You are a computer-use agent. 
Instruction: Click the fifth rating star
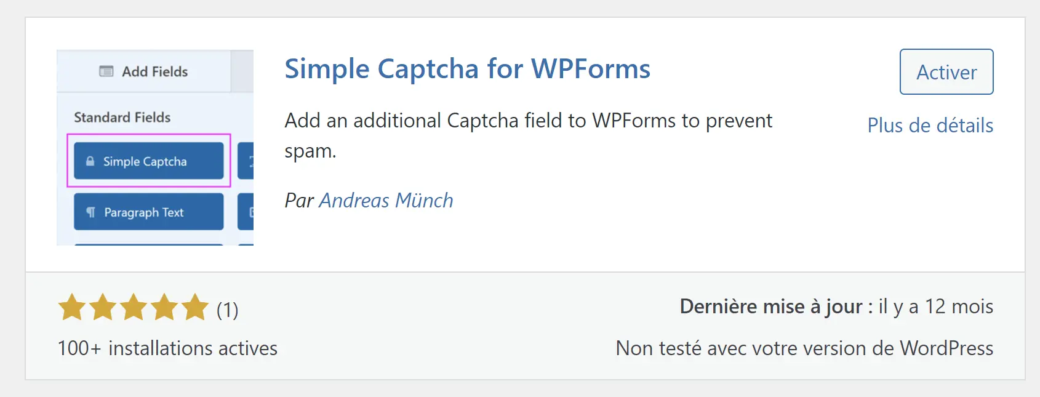[194, 308]
